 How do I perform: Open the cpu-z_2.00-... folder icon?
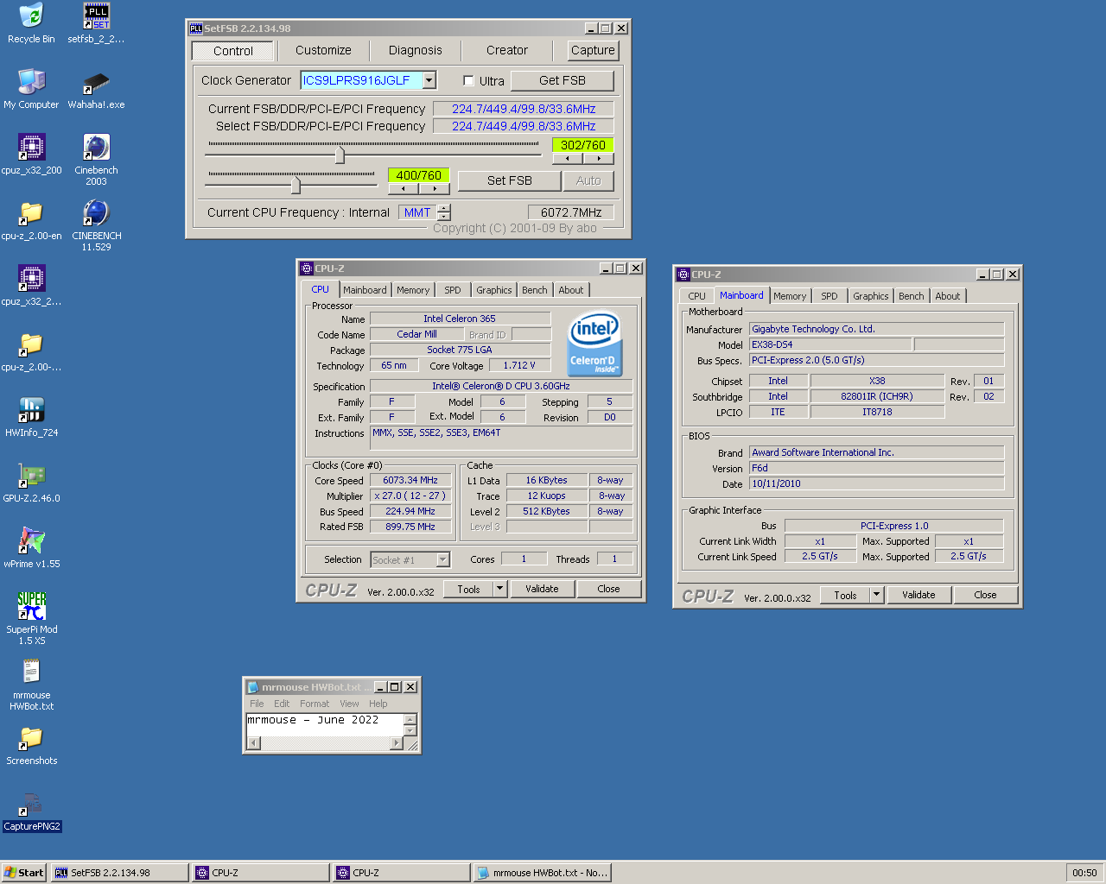tap(31, 350)
